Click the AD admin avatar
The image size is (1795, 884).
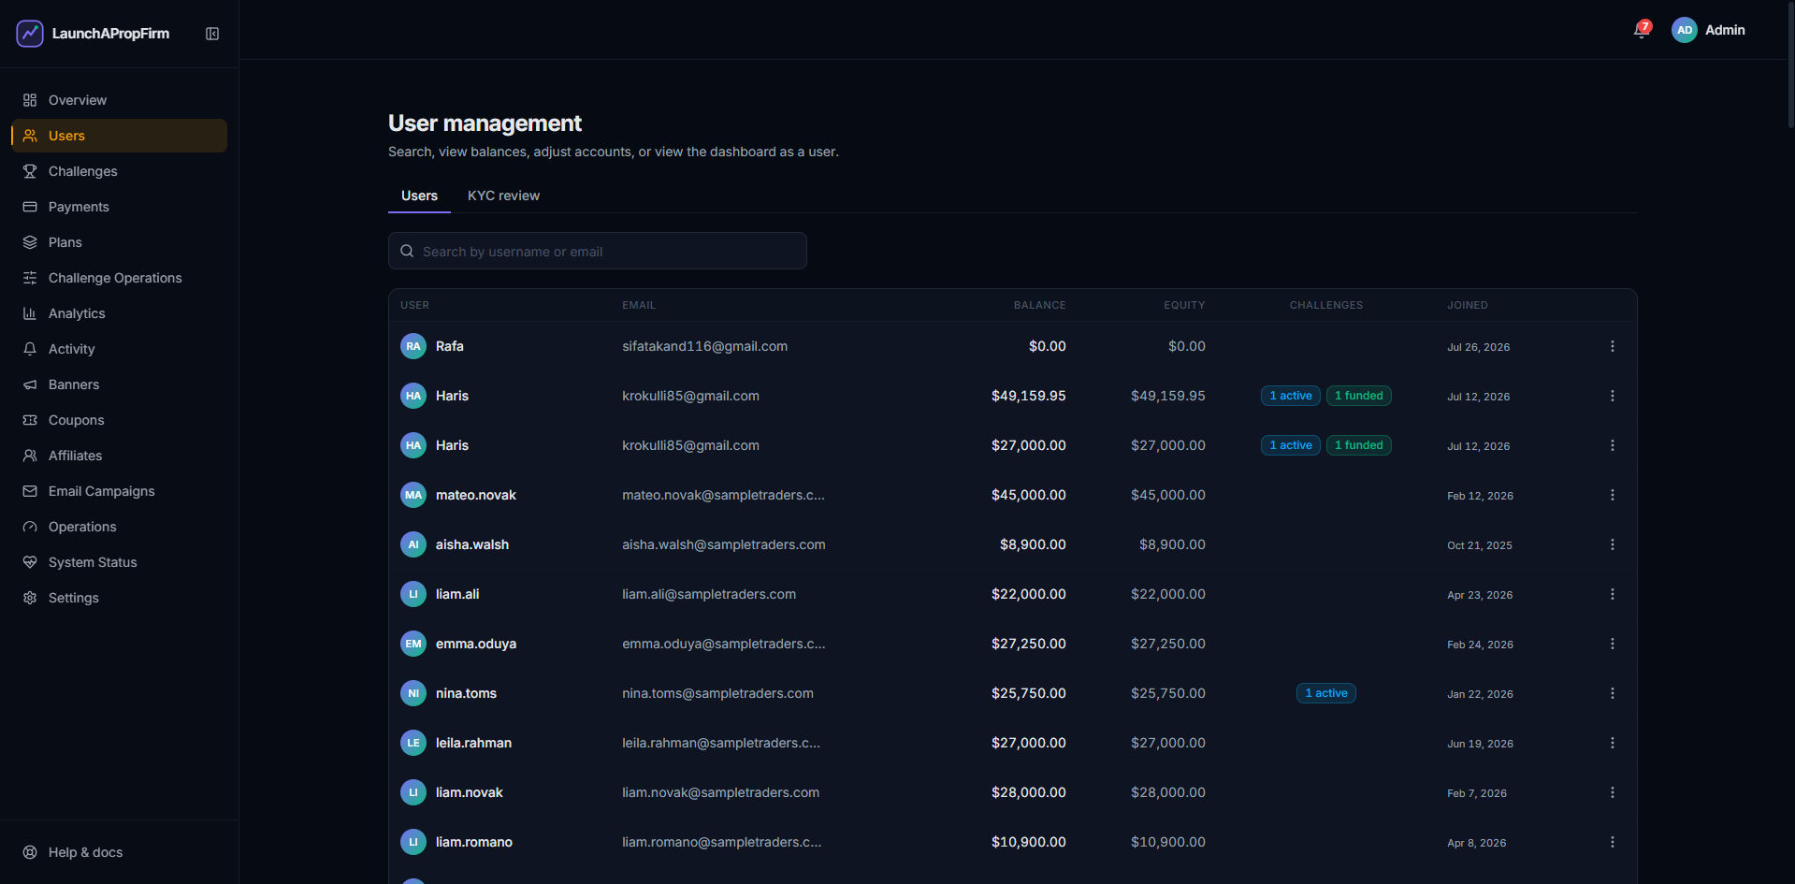click(x=1685, y=30)
